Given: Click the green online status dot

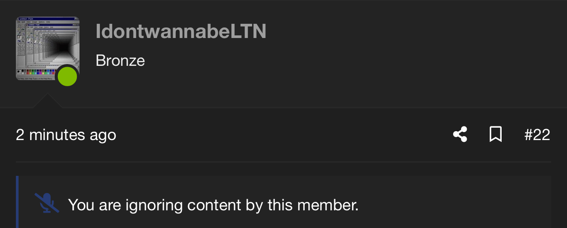Looking at the screenshot, I should (x=68, y=77).
